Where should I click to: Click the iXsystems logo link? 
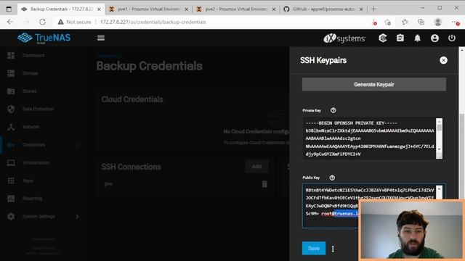point(344,38)
